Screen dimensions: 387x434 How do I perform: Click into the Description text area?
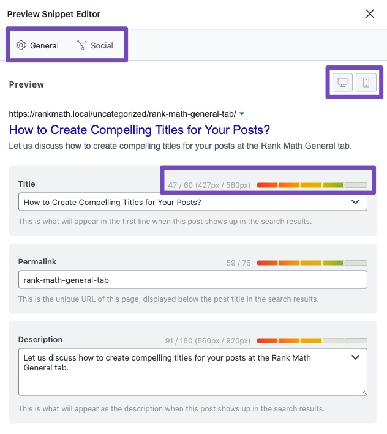(x=193, y=372)
